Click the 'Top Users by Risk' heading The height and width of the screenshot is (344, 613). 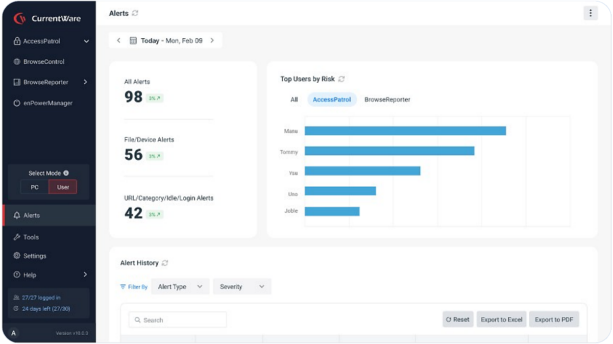click(x=308, y=79)
